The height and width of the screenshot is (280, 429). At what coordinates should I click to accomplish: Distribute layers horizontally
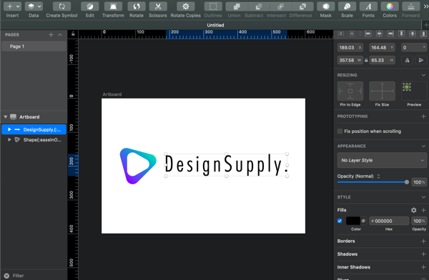pyautogui.click(x=340, y=34)
